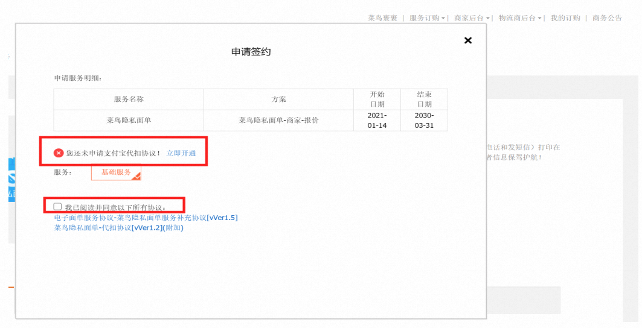Click the 方案 column header

pyautogui.click(x=278, y=99)
